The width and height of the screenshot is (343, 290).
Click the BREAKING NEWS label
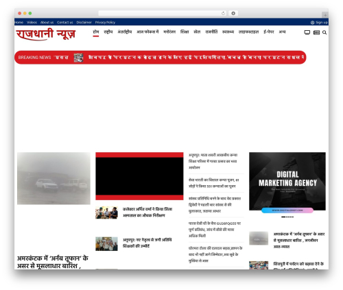34,58
